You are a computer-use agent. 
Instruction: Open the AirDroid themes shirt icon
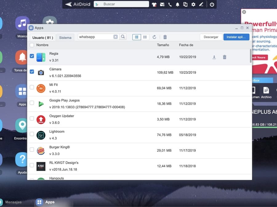point(154,4)
